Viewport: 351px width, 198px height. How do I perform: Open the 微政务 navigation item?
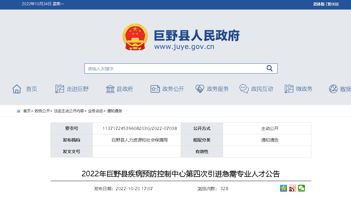pyautogui.click(x=304, y=89)
